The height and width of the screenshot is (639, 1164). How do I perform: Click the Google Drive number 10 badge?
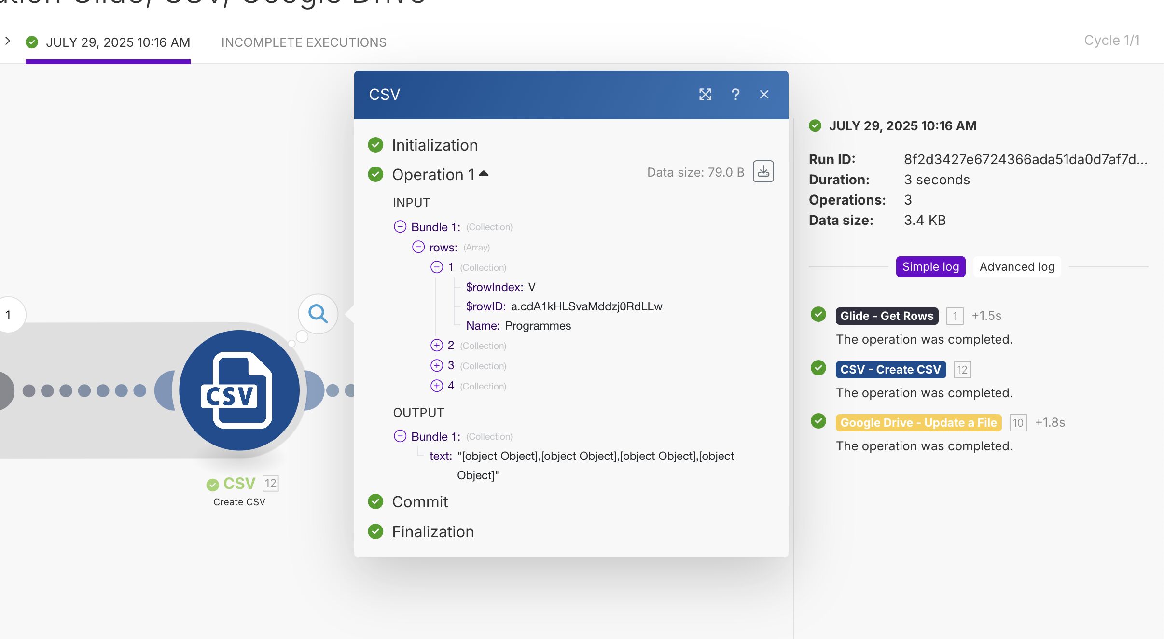point(1018,423)
